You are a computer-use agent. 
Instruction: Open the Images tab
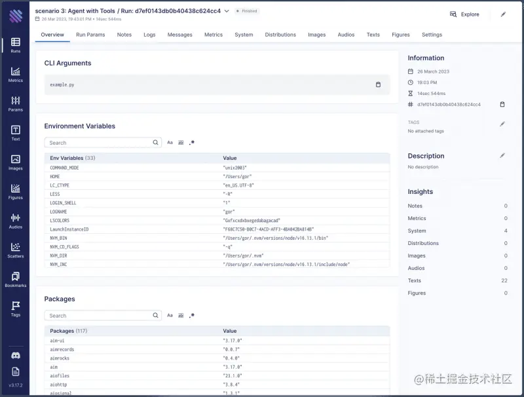pos(317,35)
